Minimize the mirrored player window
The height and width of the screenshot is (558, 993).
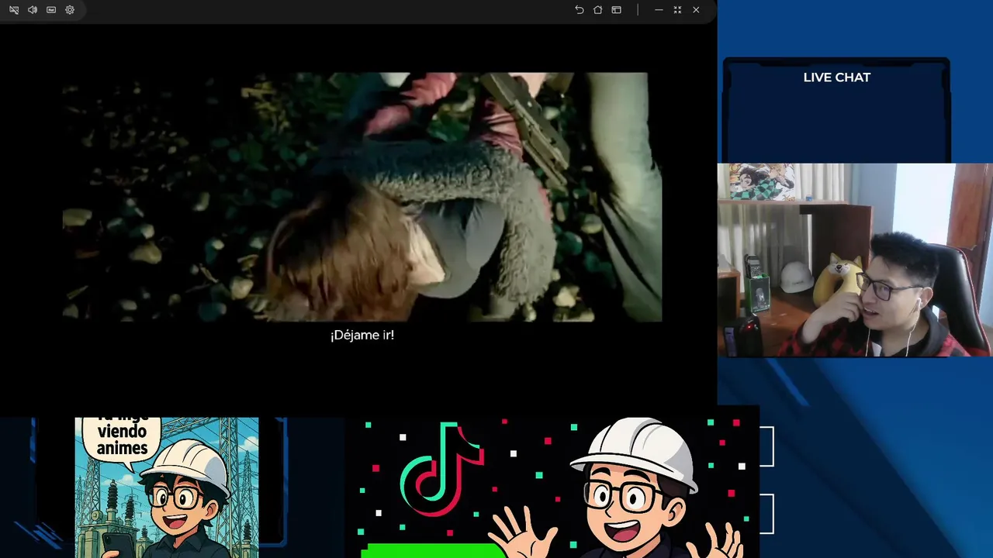coord(659,10)
